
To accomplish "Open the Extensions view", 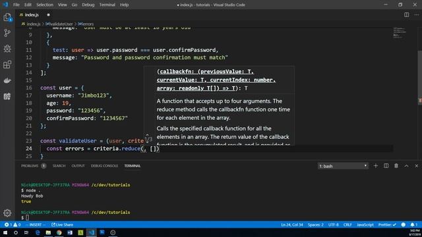I will [7, 65].
